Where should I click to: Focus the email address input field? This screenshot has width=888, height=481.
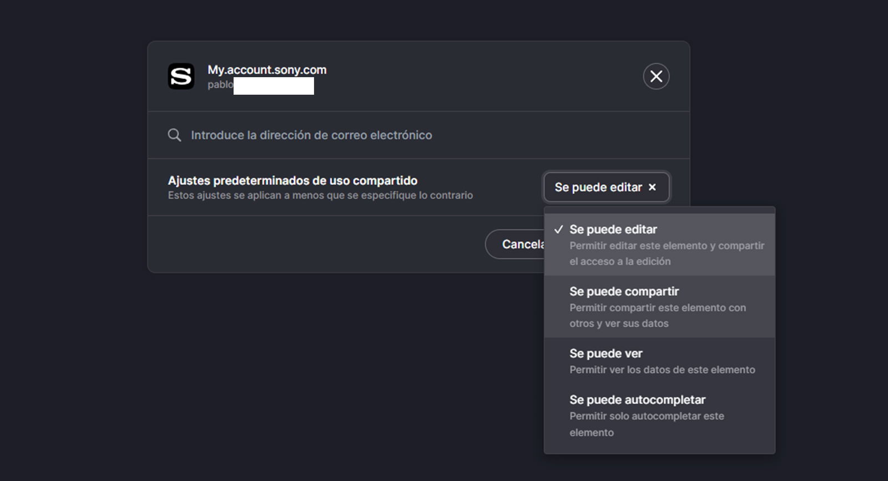pyautogui.click(x=419, y=135)
